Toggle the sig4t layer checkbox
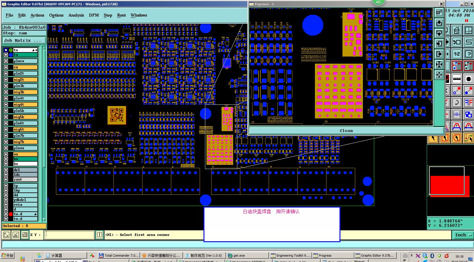Viewport: 474px width, 262px height. click(6, 105)
